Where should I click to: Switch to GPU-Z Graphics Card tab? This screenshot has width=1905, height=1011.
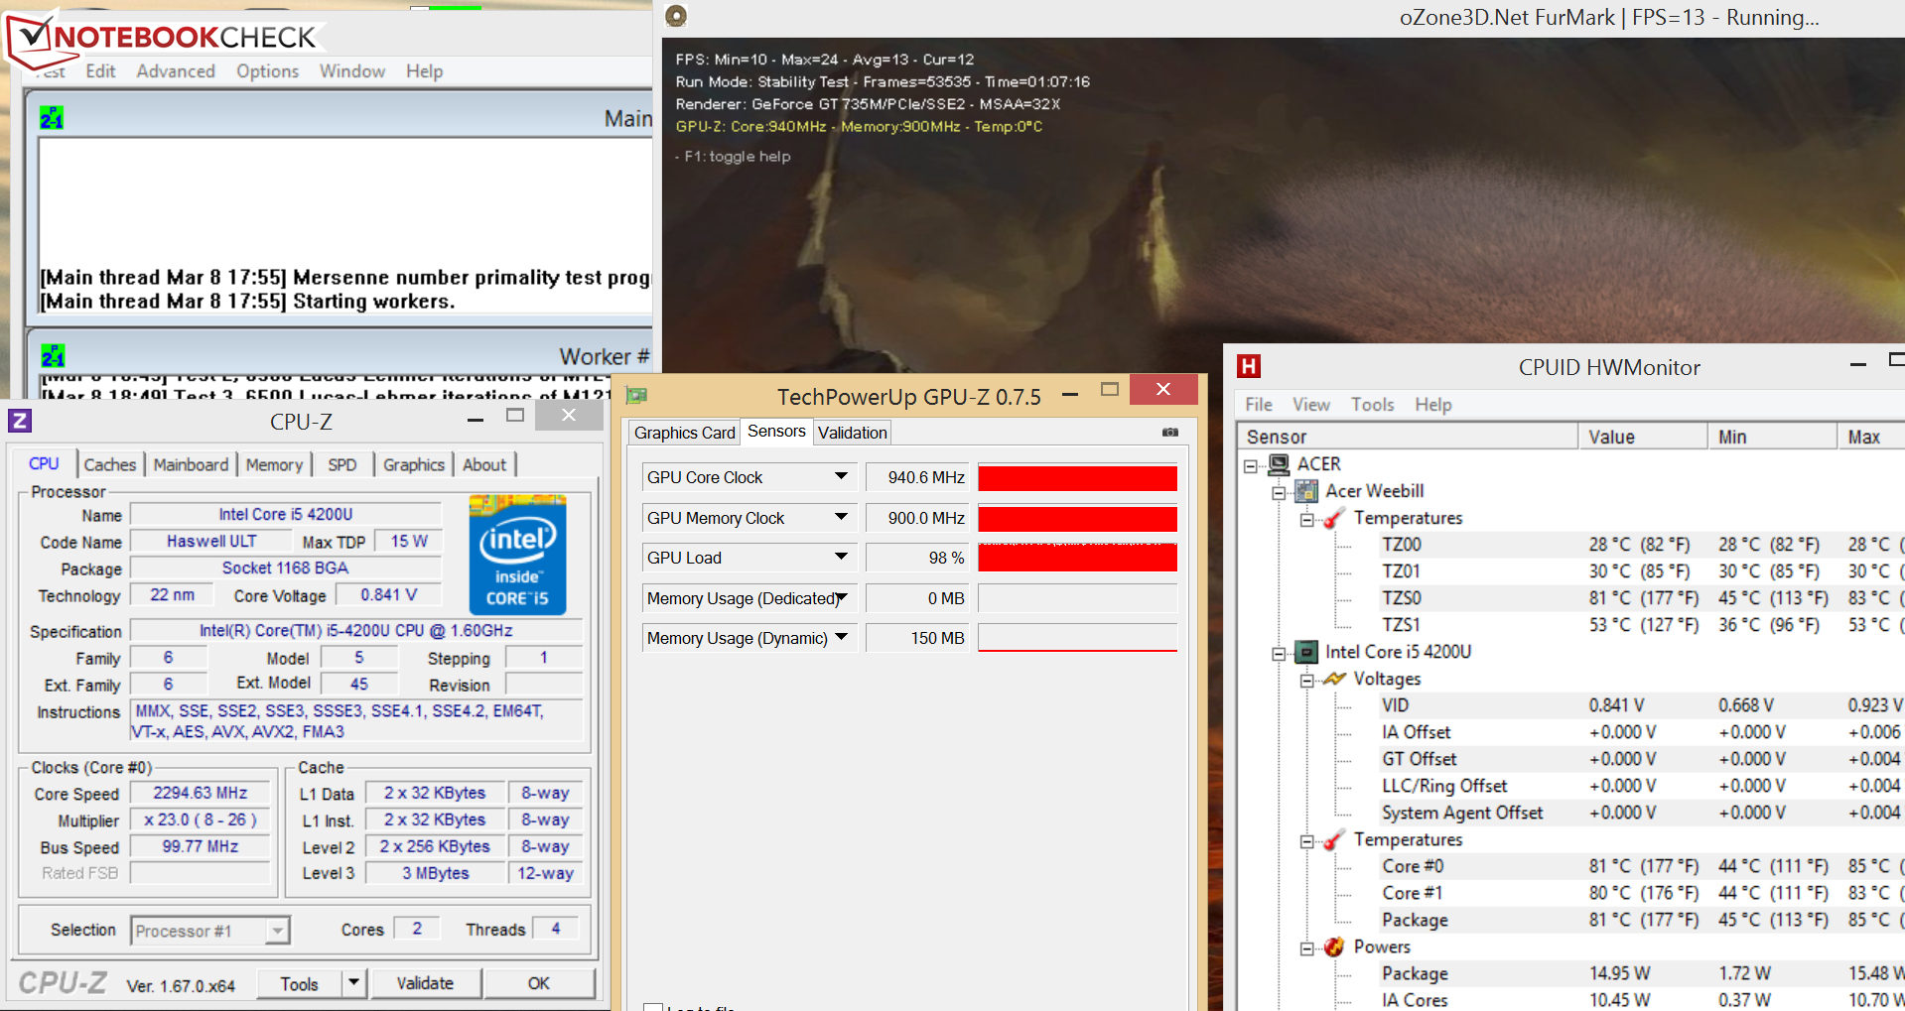point(685,433)
